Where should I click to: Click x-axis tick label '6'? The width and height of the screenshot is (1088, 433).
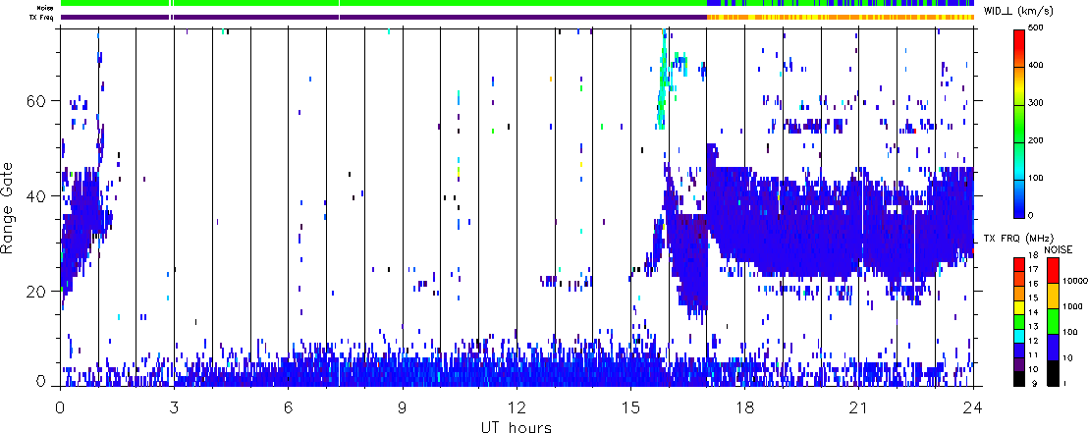coord(288,406)
